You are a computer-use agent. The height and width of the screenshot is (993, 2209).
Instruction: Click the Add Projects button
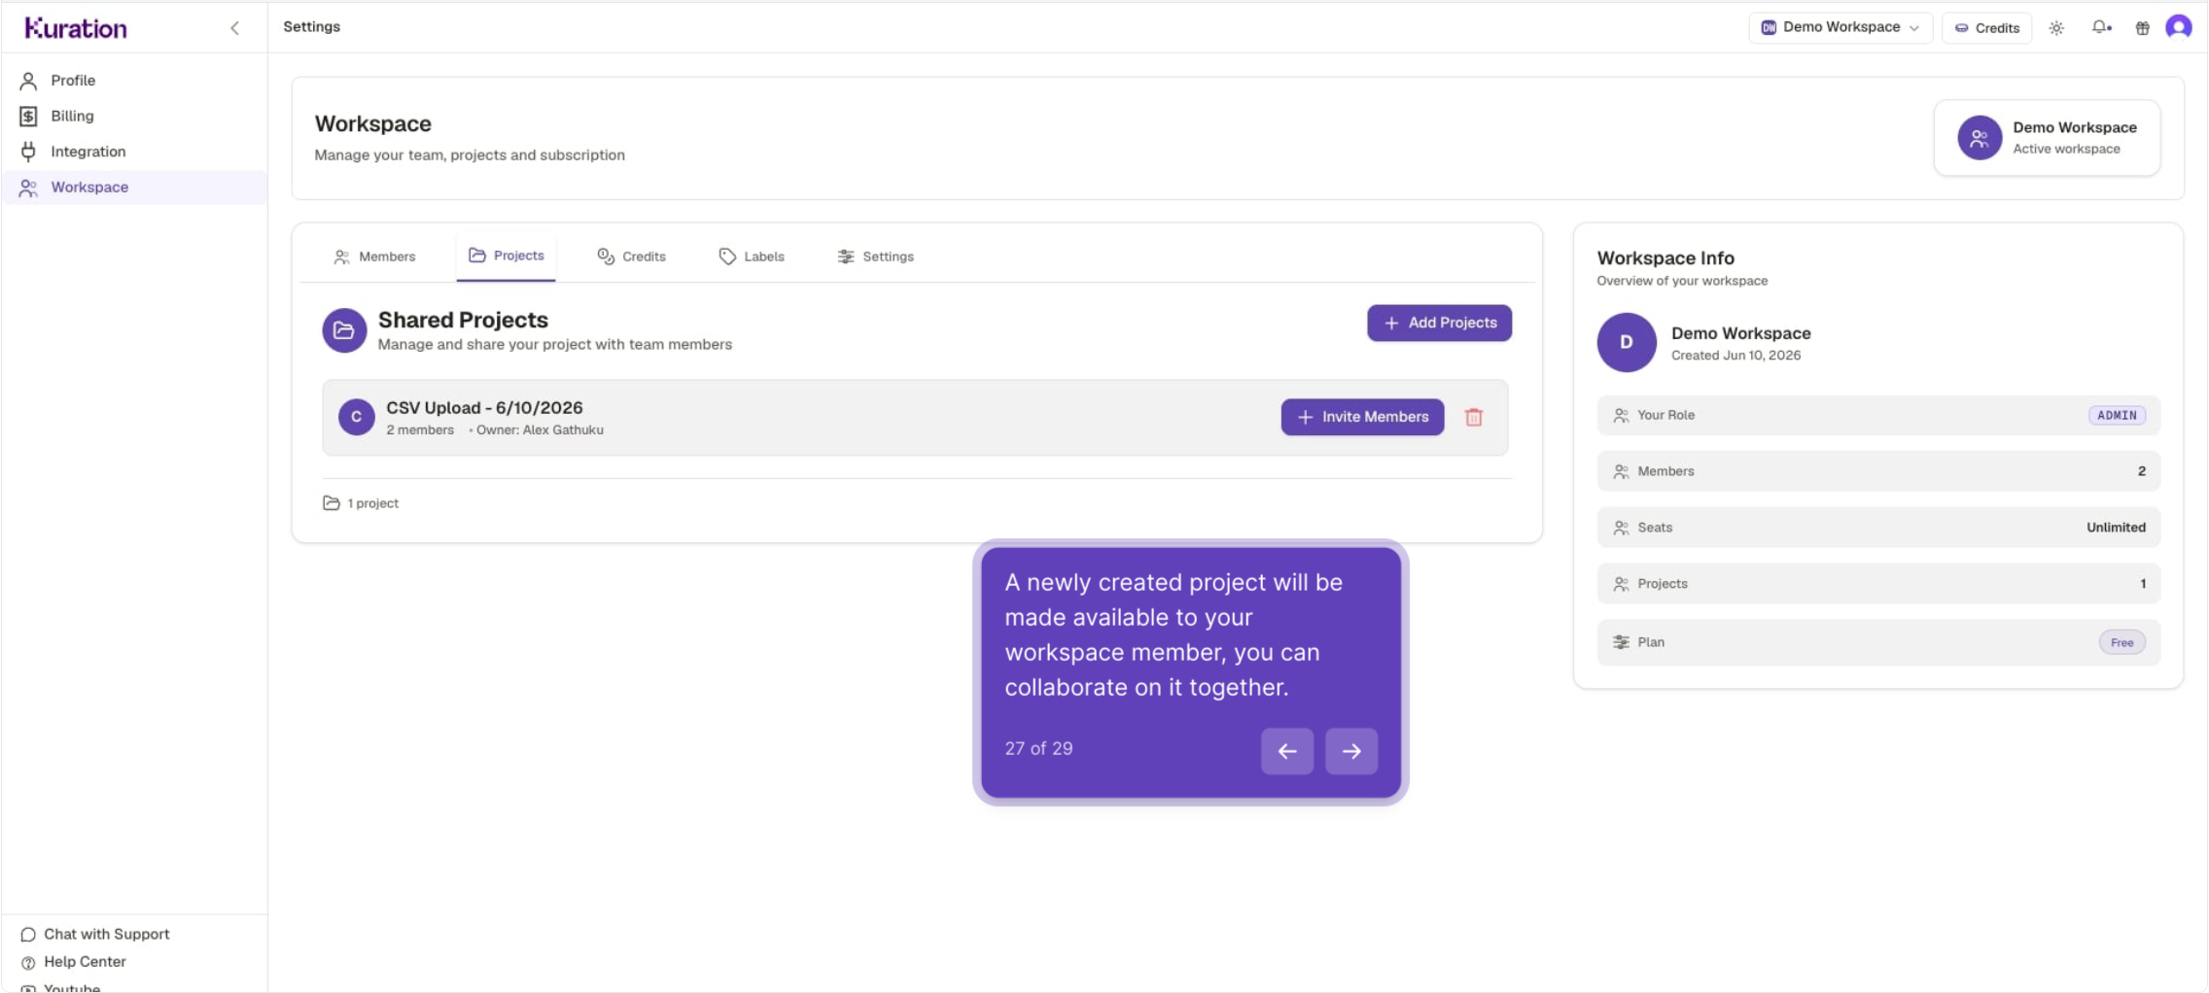tap(1439, 323)
